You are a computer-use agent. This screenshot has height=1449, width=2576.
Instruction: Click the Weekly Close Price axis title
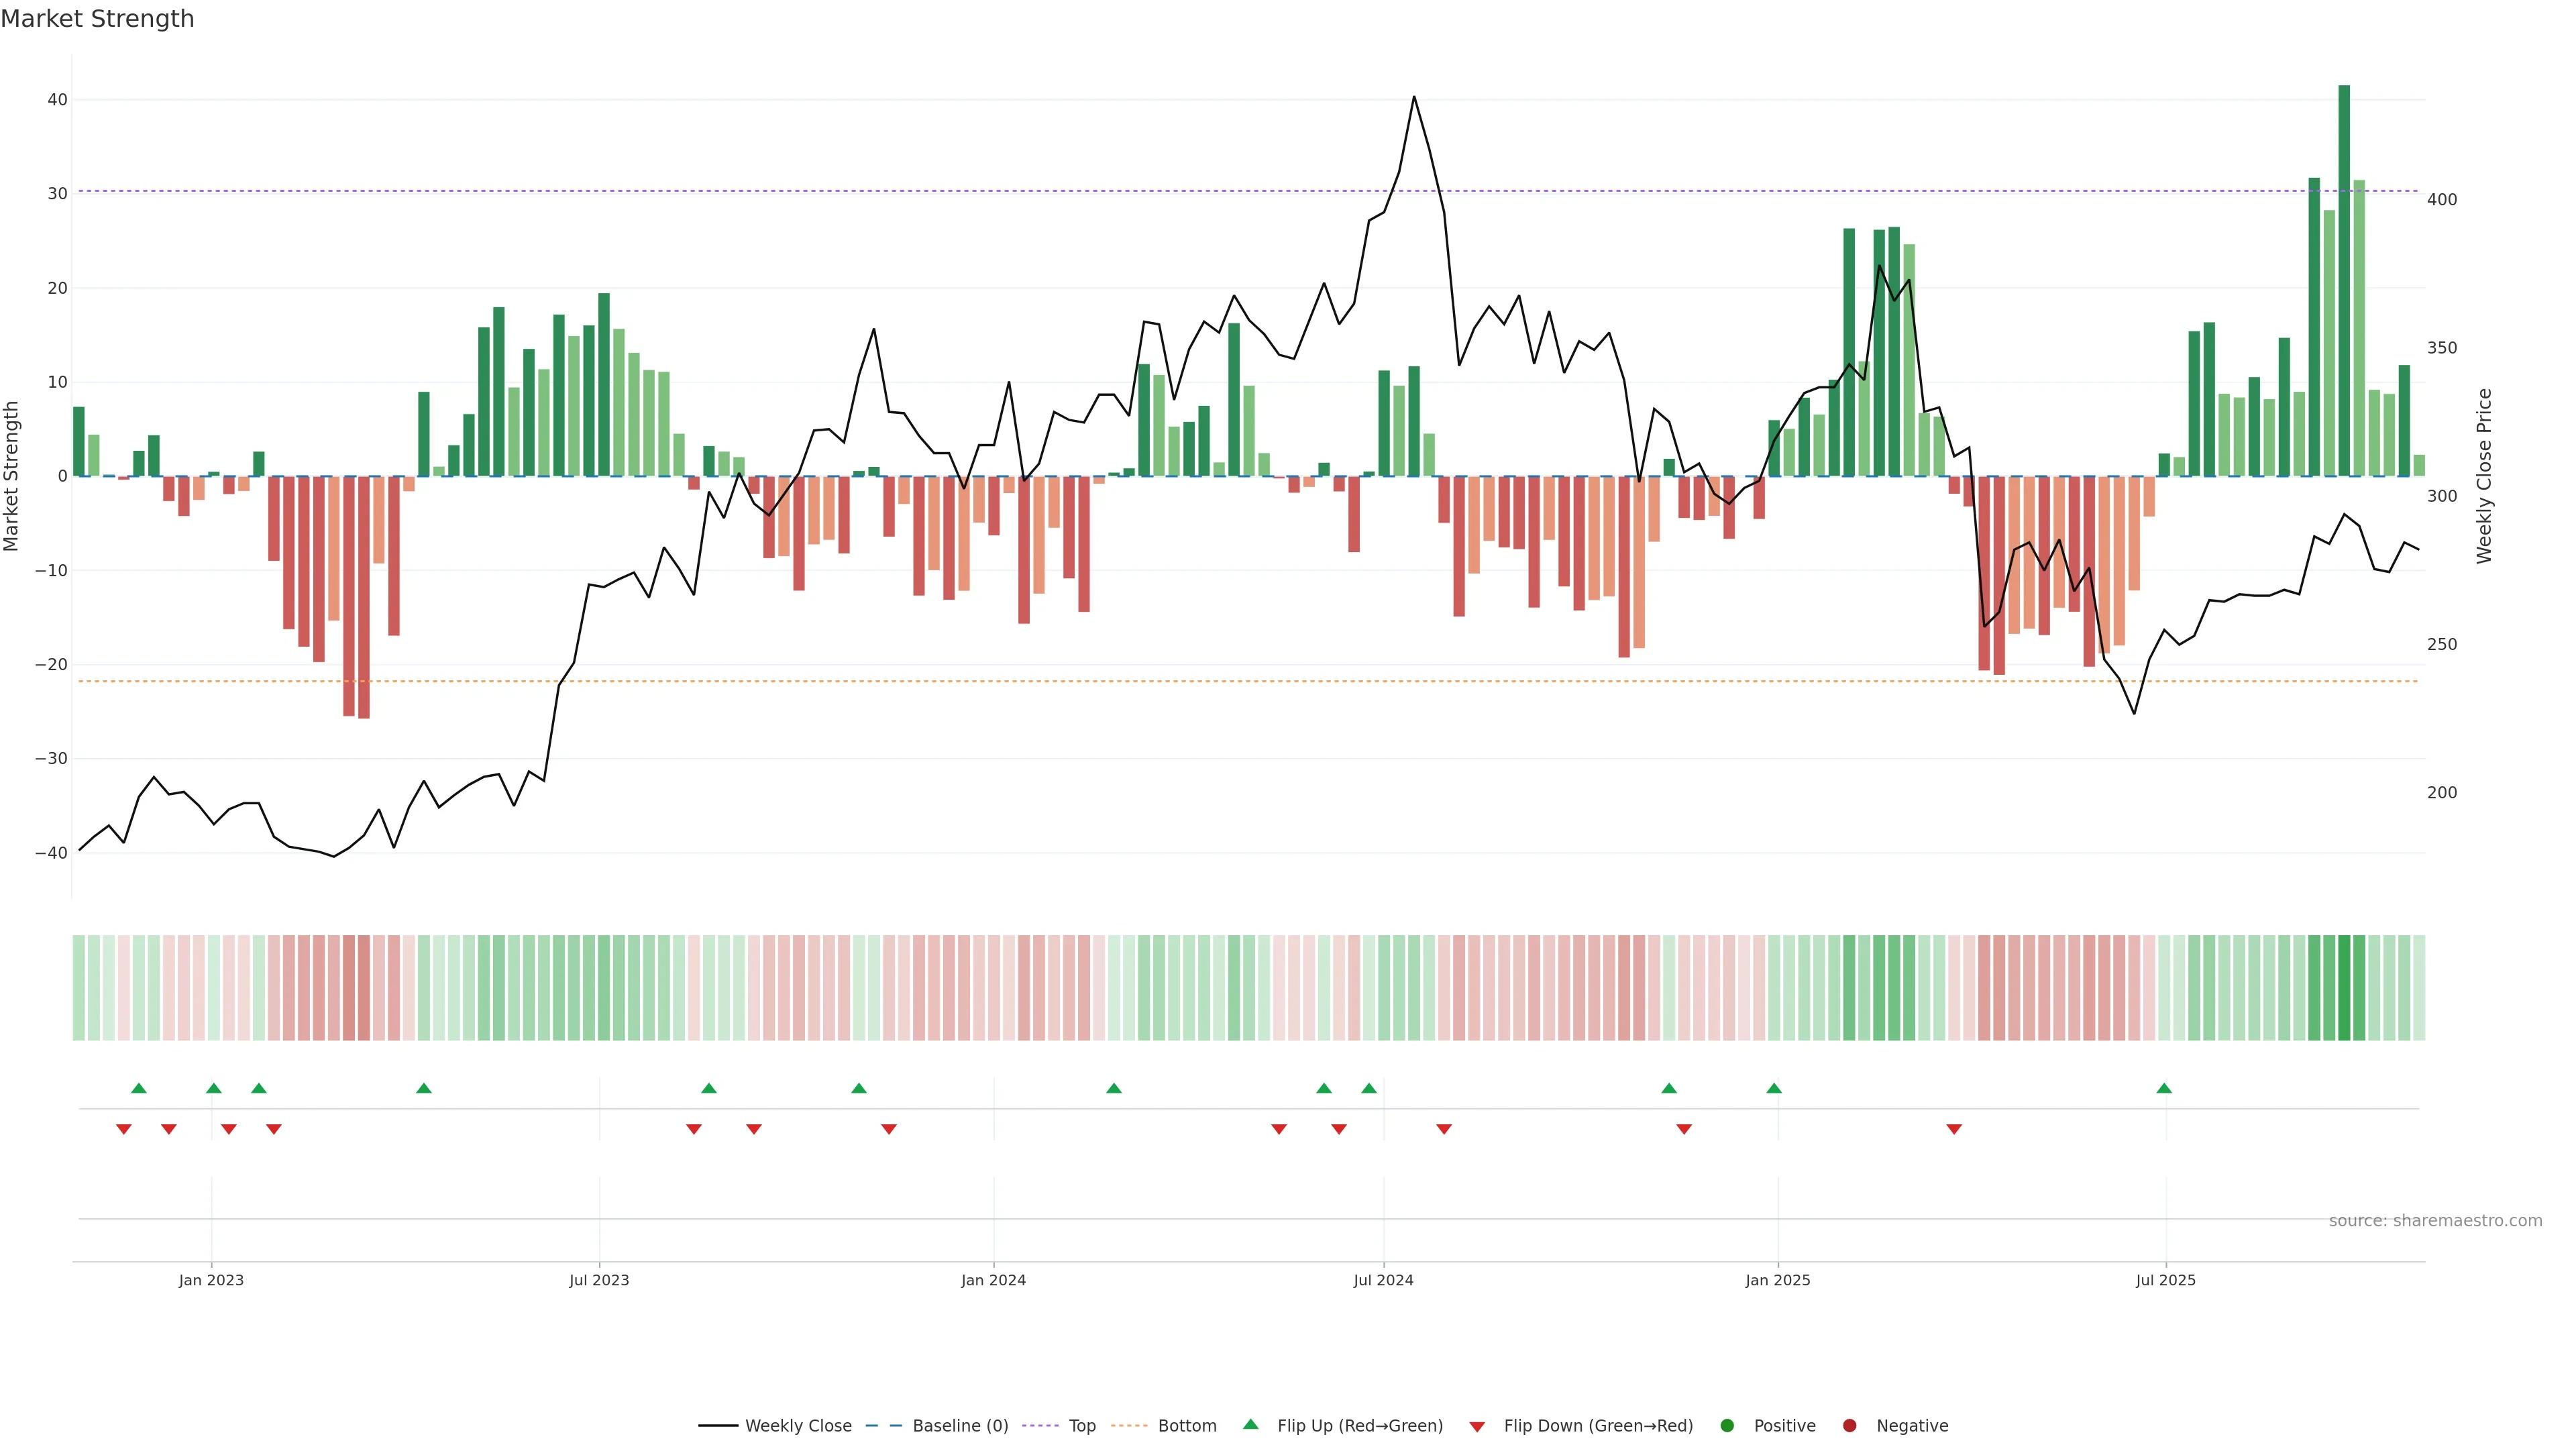tap(2484, 476)
